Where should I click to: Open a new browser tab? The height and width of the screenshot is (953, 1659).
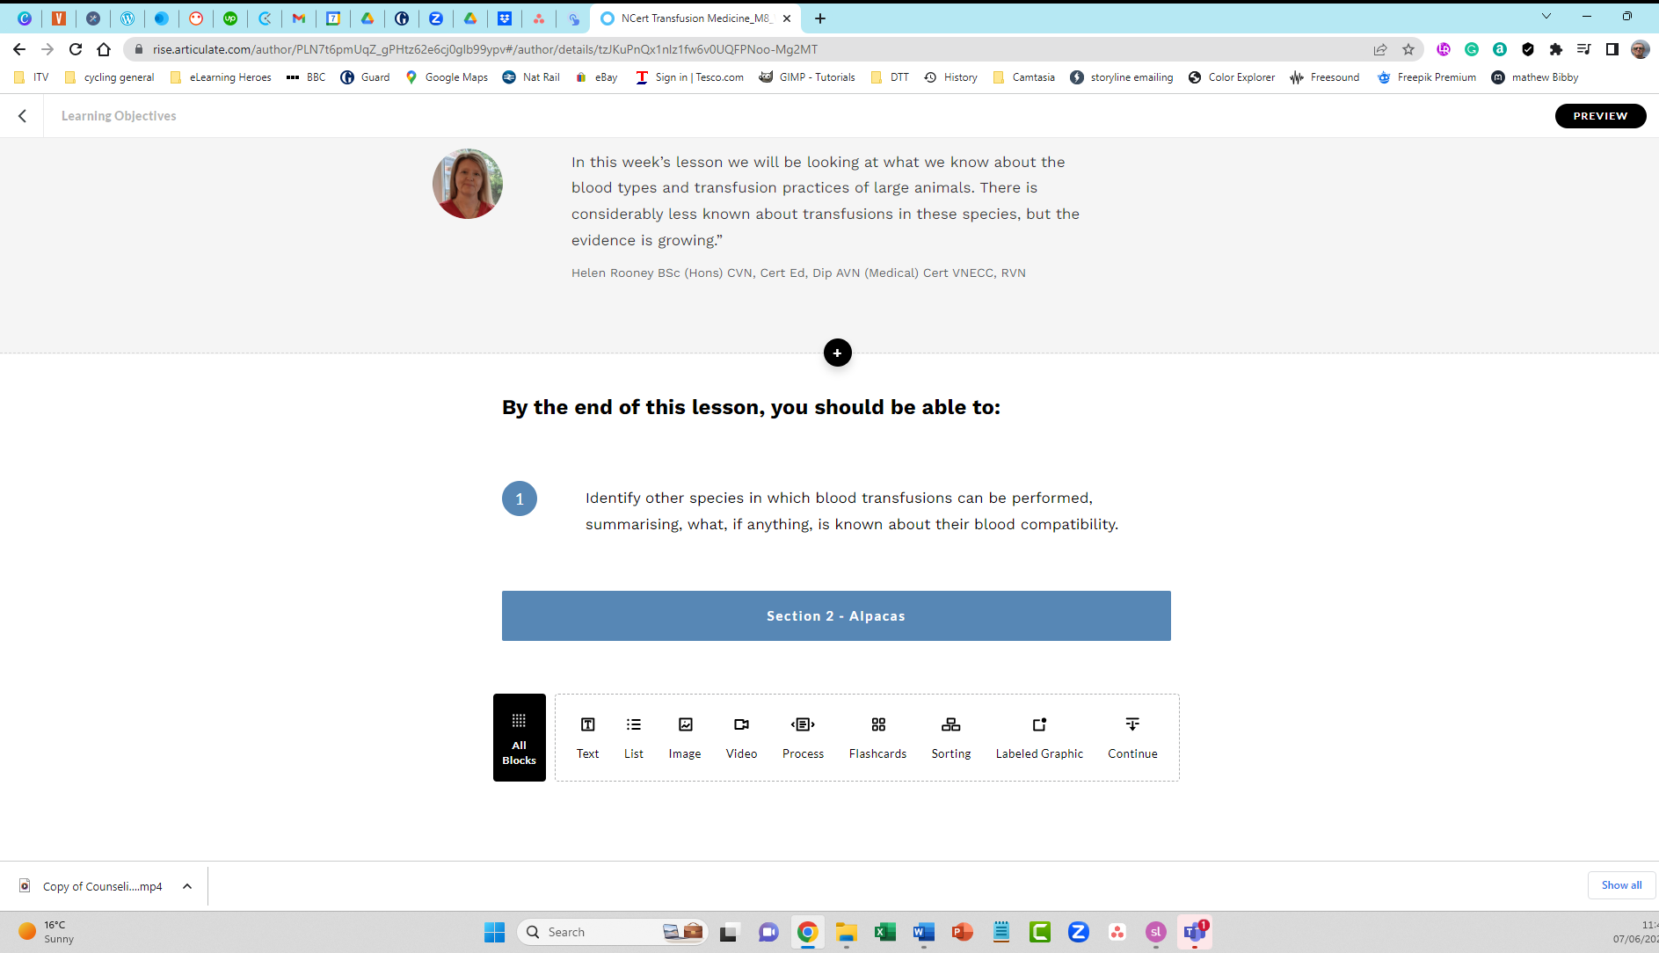click(x=820, y=18)
